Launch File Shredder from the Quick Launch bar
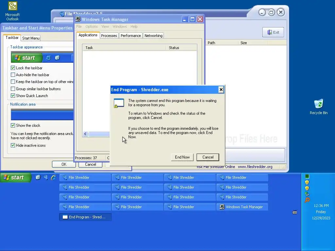The height and width of the screenshot is (251, 335). click(x=46, y=177)
